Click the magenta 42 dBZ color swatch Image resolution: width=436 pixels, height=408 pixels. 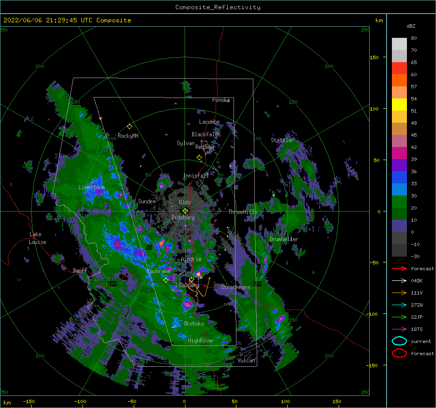399,153
